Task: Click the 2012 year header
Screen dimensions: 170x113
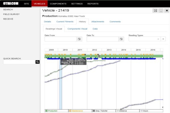Action: click(x=94, y=50)
